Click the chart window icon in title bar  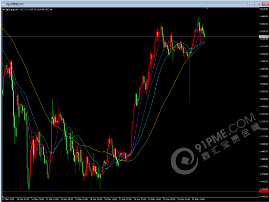(x=3, y=4)
